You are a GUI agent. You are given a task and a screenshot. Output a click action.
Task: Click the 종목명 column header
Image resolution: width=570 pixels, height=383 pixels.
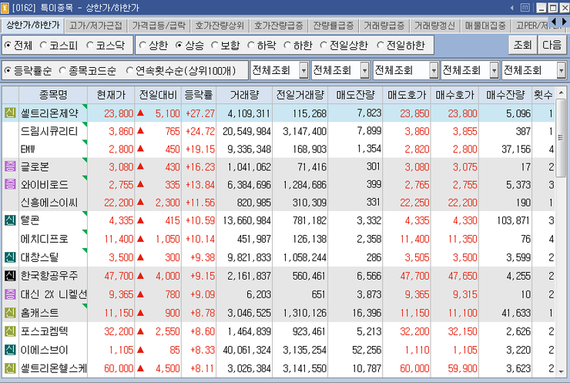coord(53,95)
